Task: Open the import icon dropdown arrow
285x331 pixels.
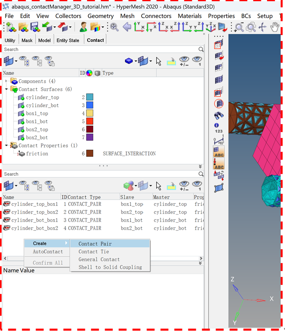Action: point(54,27)
